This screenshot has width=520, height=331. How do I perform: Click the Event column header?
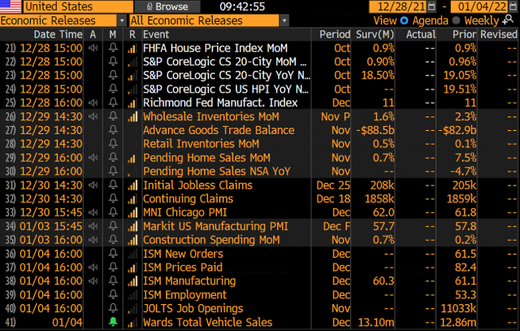point(156,34)
